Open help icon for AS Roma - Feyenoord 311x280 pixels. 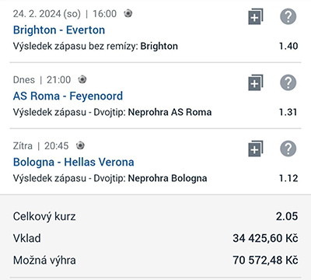pos(288,82)
